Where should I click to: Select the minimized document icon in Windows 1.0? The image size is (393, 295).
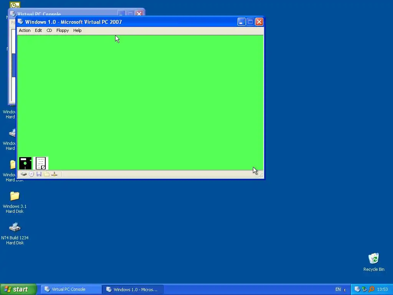[x=41, y=163]
